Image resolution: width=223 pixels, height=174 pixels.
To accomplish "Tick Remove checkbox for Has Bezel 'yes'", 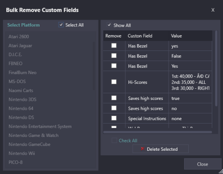I will tap(114, 46).
